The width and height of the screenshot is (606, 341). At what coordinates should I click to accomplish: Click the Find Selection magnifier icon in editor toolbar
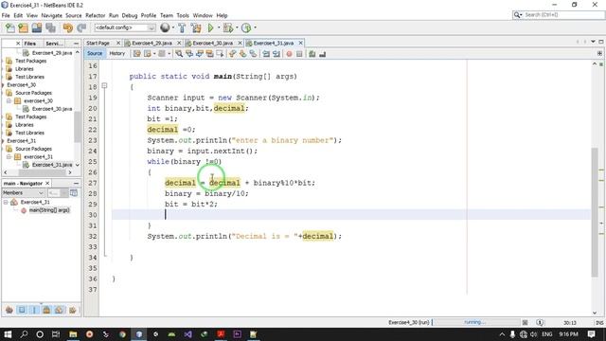pyautogui.click(x=179, y=54)
